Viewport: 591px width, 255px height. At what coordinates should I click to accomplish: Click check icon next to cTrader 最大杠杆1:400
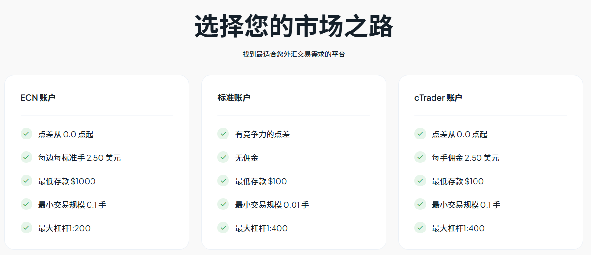(420, 228)
